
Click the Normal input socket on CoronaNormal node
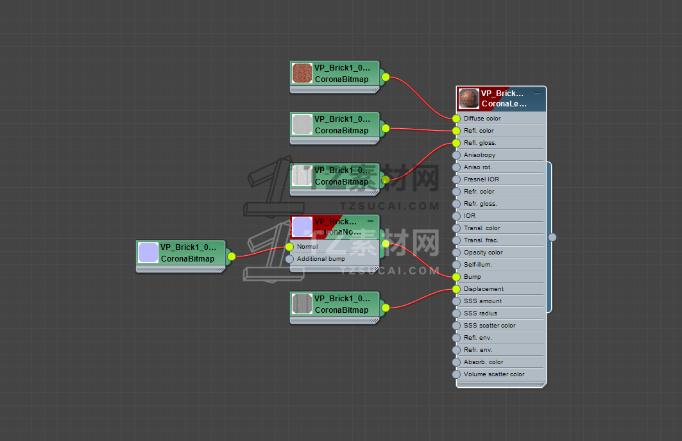(290, 247)
